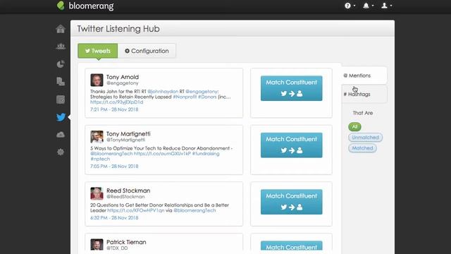
Task: Select the Hashtags filter tab
Action: click(x=364, y=94)
